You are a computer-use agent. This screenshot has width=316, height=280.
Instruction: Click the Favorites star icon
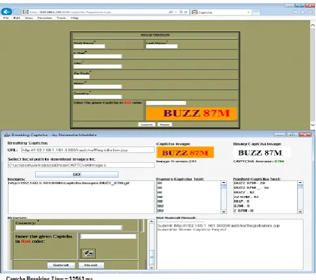302,12
